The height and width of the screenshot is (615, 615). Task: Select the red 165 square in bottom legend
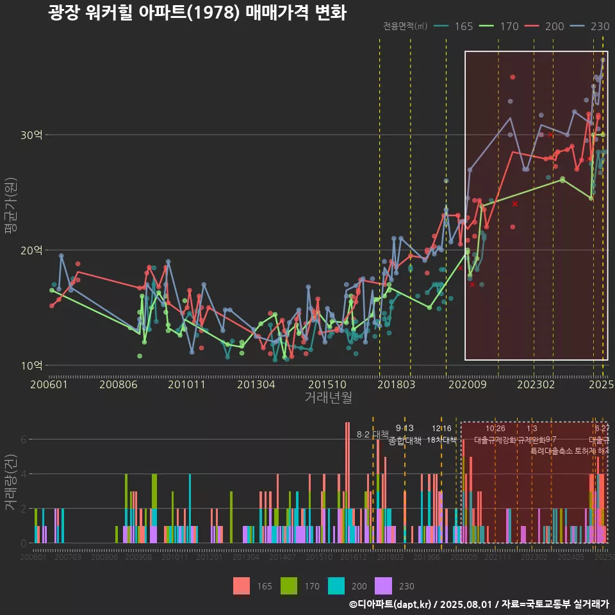pyautogui.click(x=242, y=586)
